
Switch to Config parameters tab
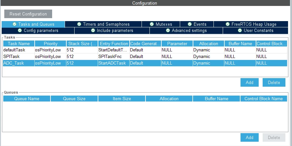click(x=38, y=31)
